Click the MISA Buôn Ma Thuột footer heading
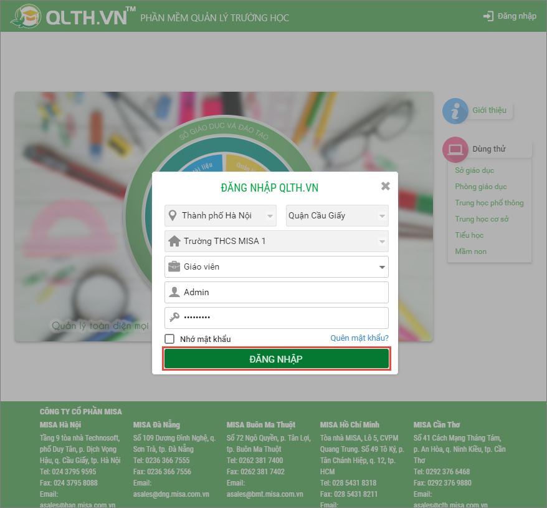547x508 pixels. click(x=261, y=425)
